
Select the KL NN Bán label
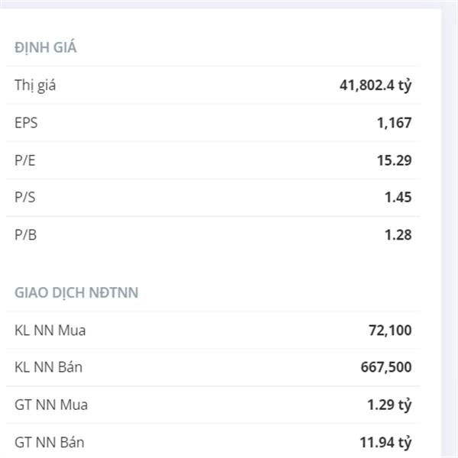[49, 367]
